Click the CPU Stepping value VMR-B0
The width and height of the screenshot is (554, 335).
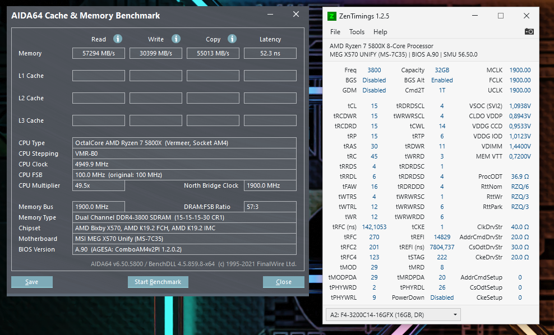(x=184, y=153)
